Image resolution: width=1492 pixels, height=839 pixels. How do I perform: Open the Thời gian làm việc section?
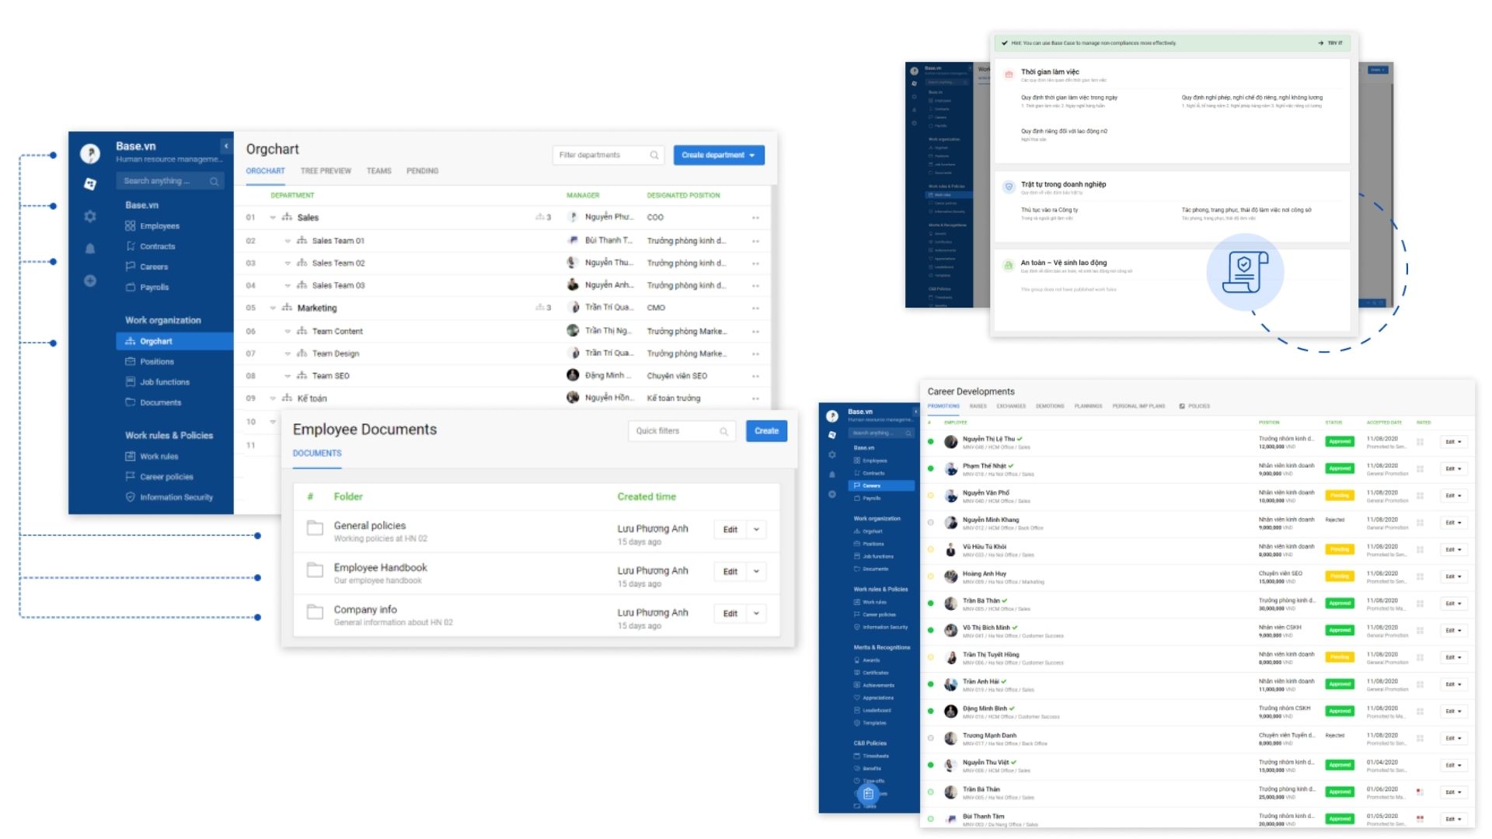pyautogui.click(x=1050, y=72)
